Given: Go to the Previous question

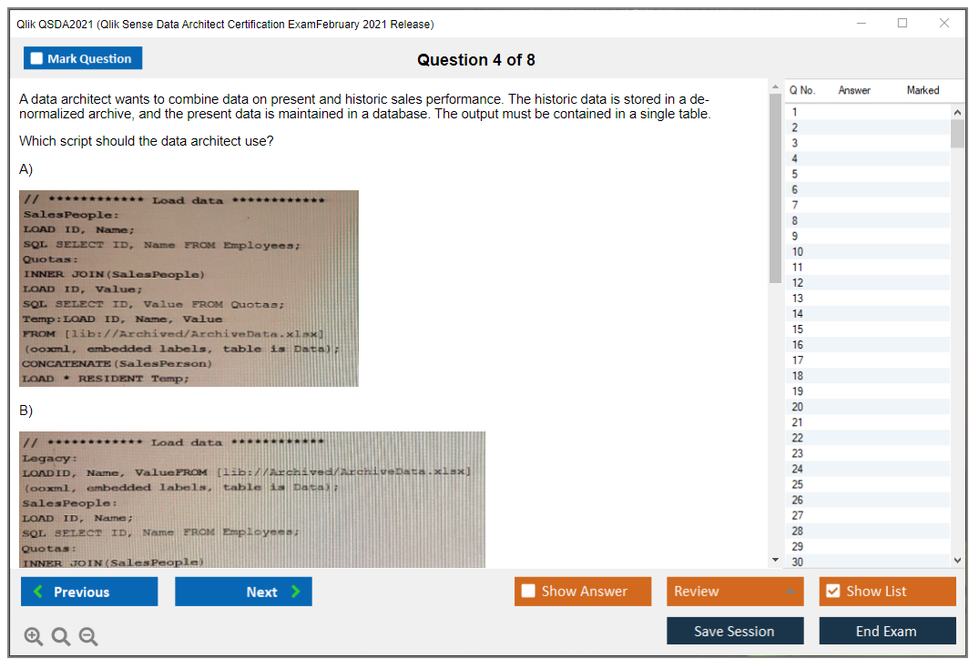Looking at the screenshot, I should pos(89,592).
